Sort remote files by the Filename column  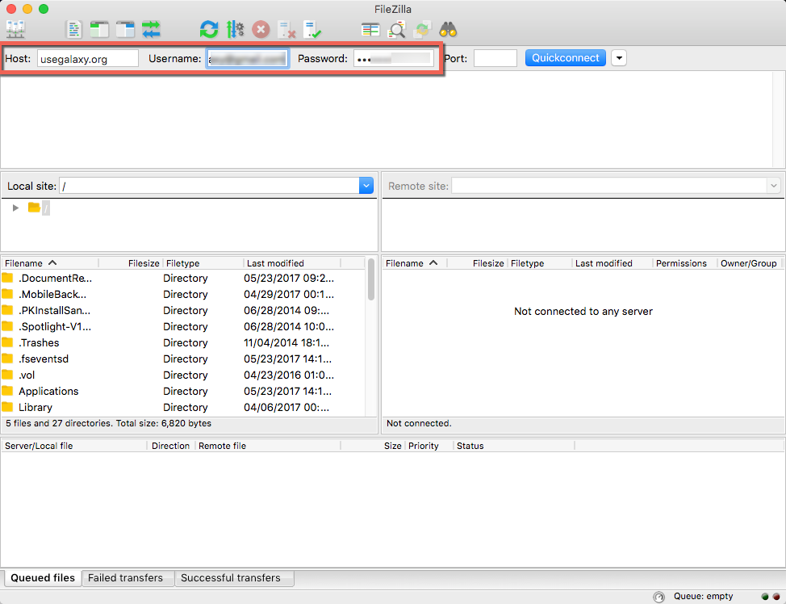415,263
